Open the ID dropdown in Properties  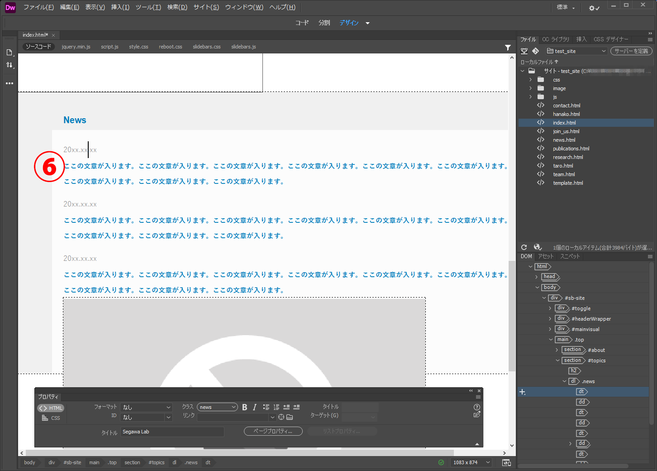click(146, 417)
